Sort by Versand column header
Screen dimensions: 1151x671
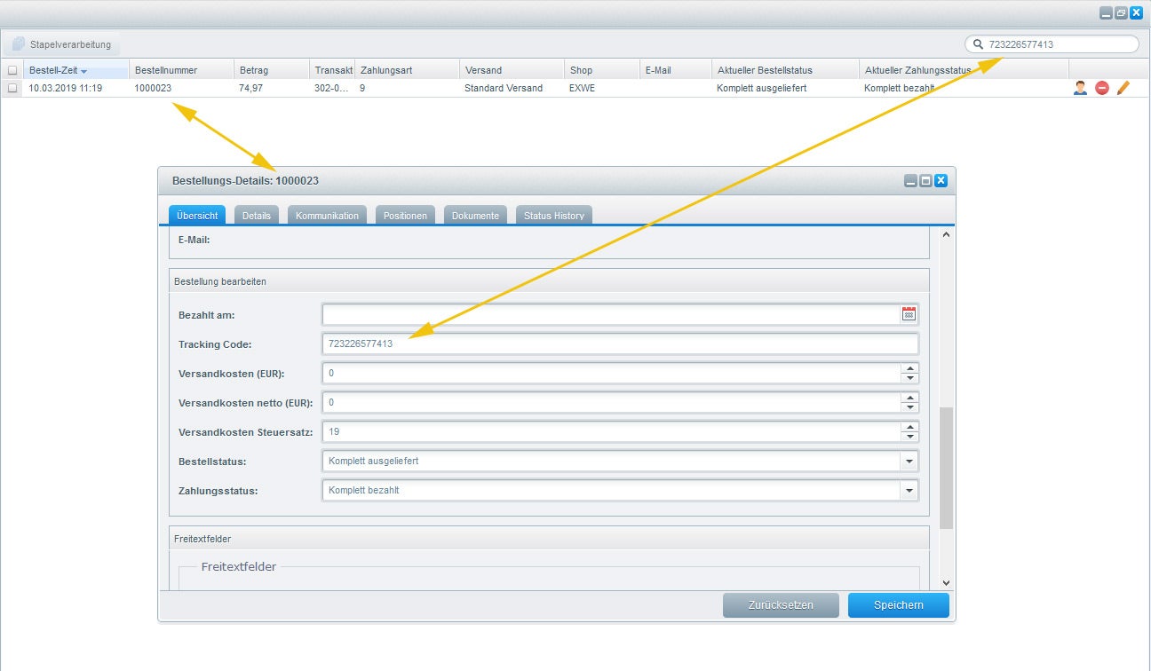tap(512, 70)
